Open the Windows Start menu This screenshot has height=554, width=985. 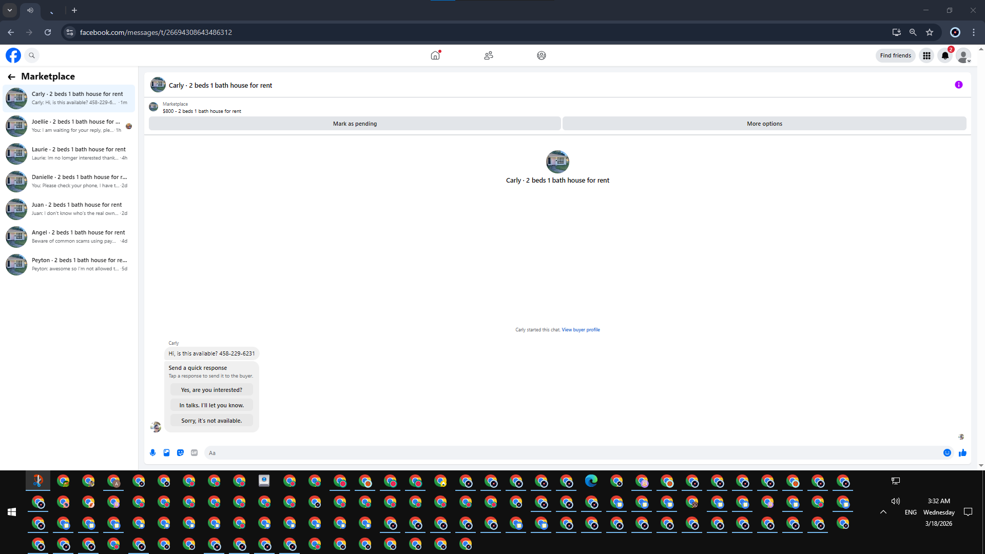pos(12,512)
